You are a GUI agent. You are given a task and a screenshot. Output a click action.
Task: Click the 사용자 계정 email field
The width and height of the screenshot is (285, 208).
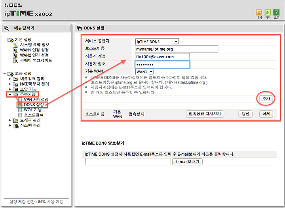pos(162,57)
